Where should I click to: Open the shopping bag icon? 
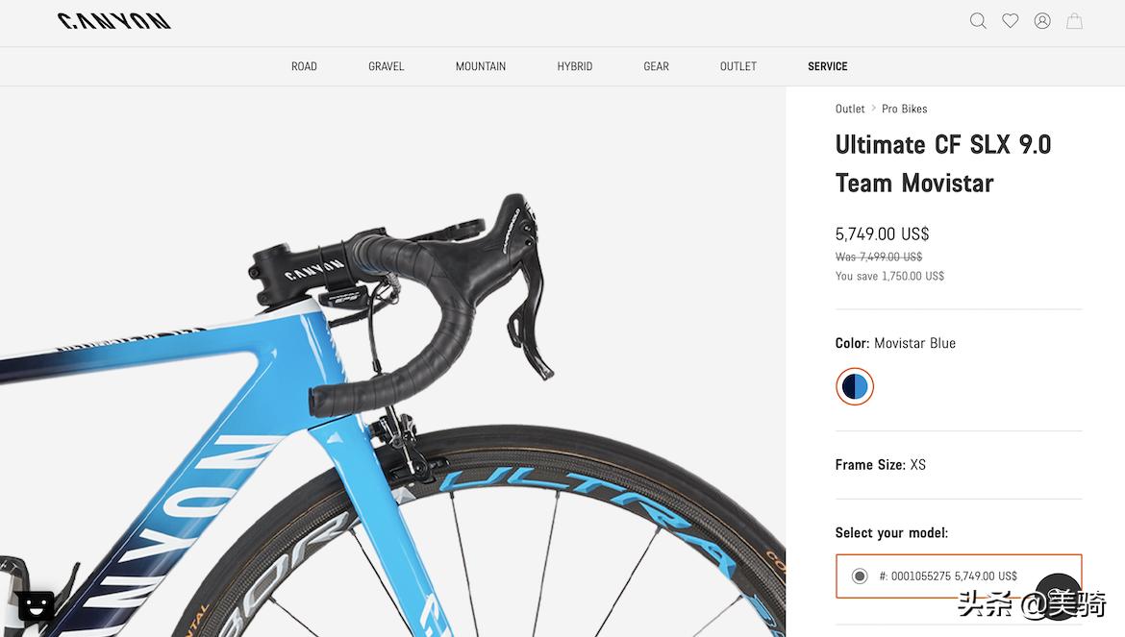click(1074, 21)
